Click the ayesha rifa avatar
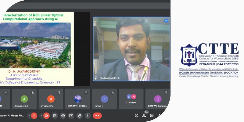Viewport: 244px width, 122px height. 51,99
